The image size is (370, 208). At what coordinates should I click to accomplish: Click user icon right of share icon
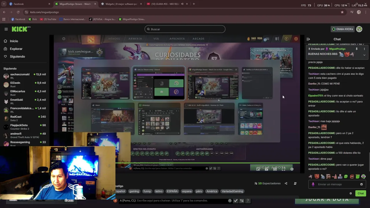[x=295, y=183]
